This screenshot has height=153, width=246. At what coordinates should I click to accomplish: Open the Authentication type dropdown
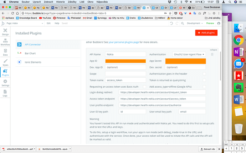click(x=189, y=54)
